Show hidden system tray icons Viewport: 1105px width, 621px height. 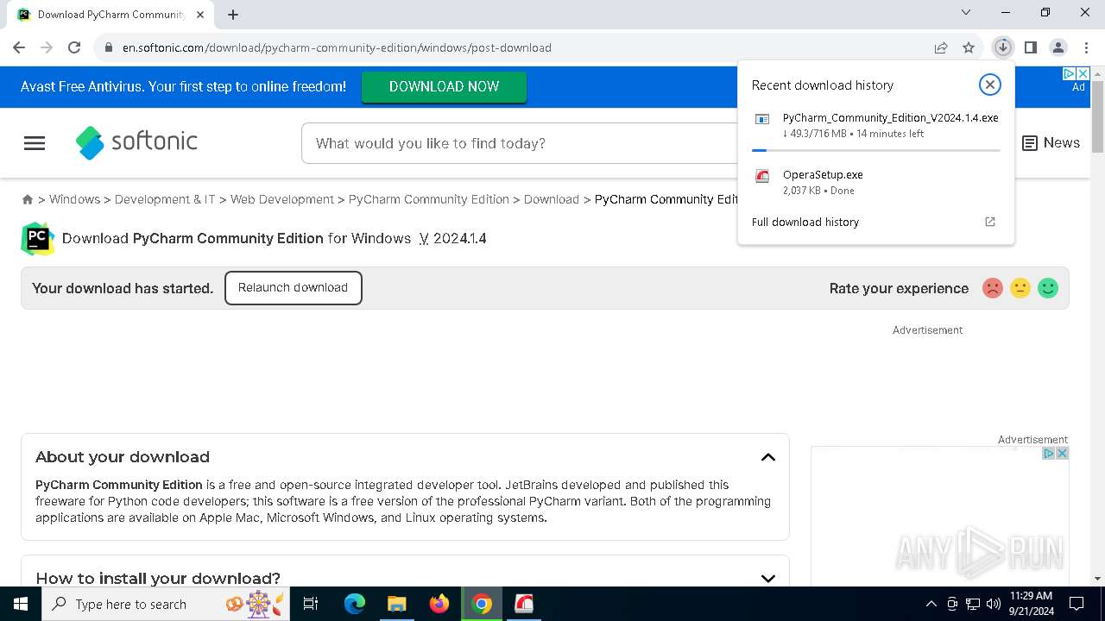tap(931, 604)
